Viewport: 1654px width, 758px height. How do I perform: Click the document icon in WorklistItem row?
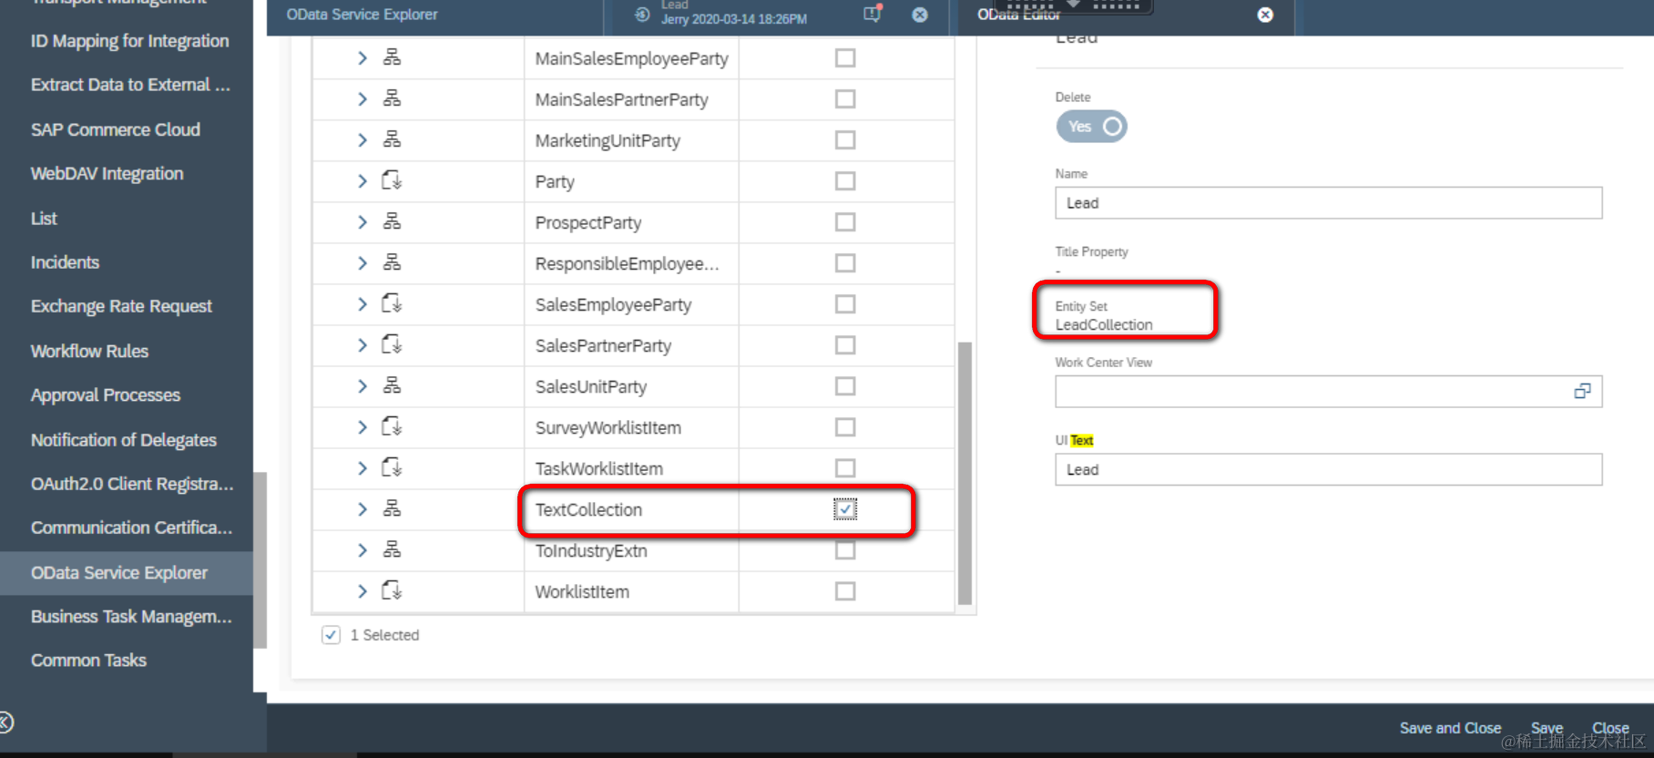tap(392, 590)
